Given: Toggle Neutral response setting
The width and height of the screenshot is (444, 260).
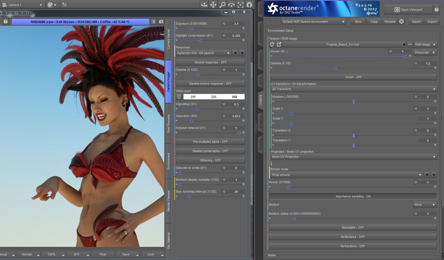Looking at the screenshot, I should pyautogui.click(x=210, y=62).
